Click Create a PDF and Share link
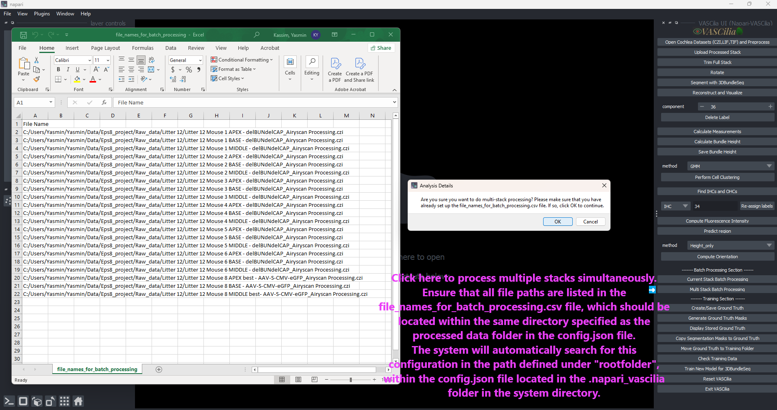 [x=359, y=70]
